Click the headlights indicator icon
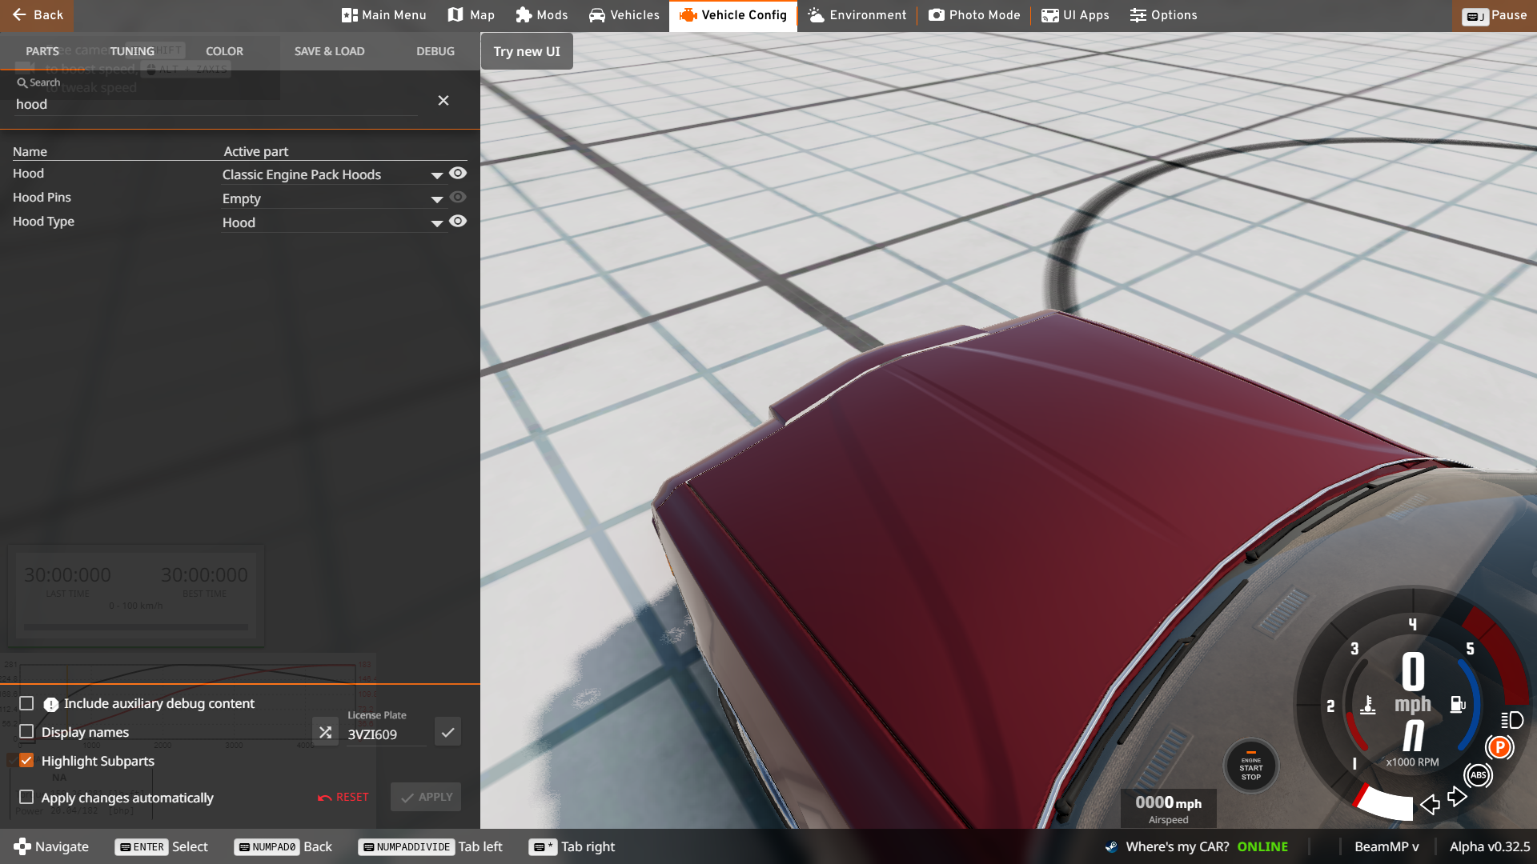 click(x=1511, y=720)
